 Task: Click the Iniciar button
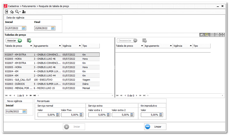pos(74,127)
